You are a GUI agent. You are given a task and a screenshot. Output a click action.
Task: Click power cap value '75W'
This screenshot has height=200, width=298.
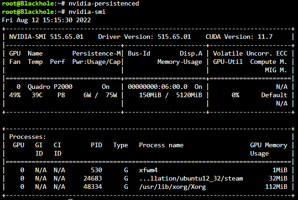pyautogui.click(x=111, y=95)
